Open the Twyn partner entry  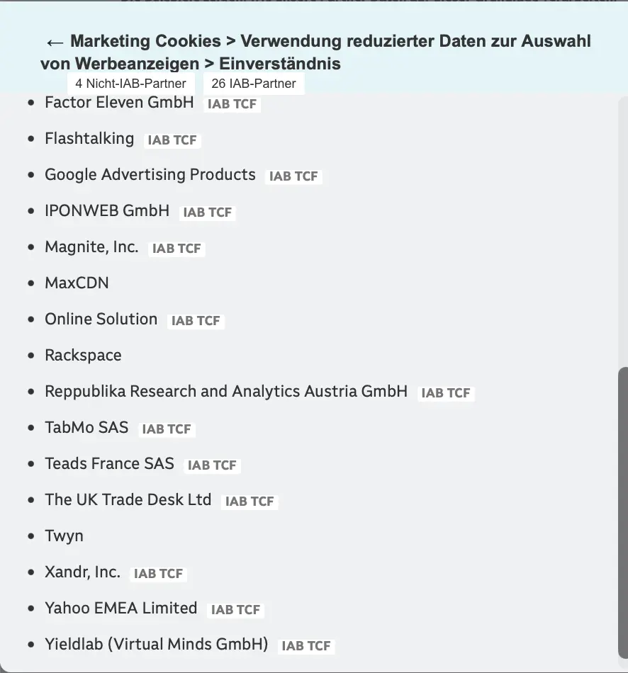coord(64,536)
